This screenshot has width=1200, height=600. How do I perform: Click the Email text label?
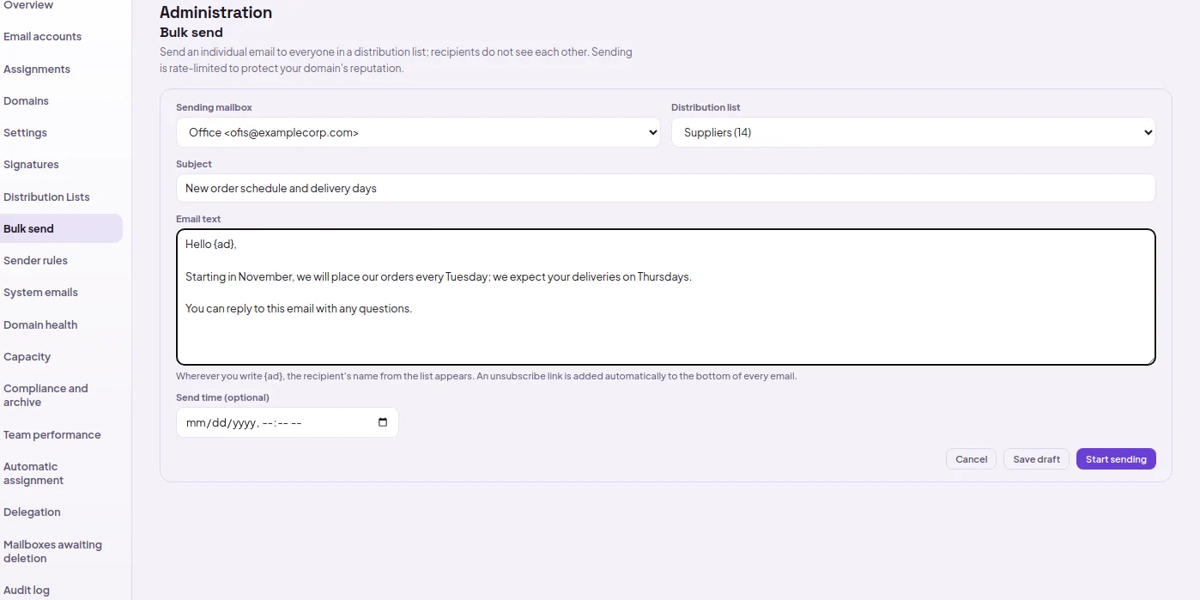[x=198, y=220]
